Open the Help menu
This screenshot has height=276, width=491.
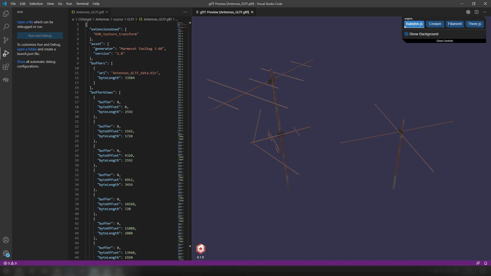(x=96, y=4)
